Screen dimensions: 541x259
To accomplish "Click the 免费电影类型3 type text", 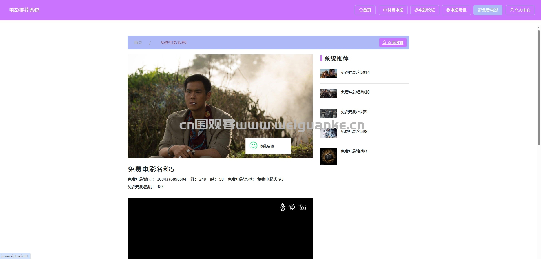I will click(270, 179).
